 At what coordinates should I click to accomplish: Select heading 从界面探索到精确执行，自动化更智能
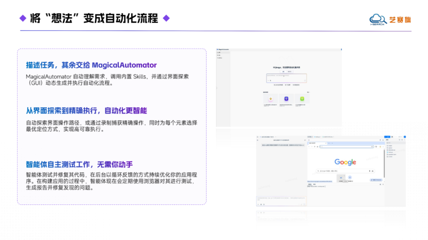pos(86,110)
